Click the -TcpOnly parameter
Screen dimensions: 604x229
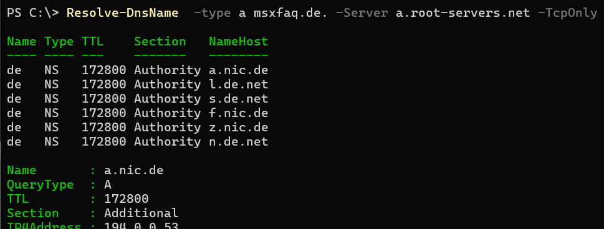coord(567,13)
